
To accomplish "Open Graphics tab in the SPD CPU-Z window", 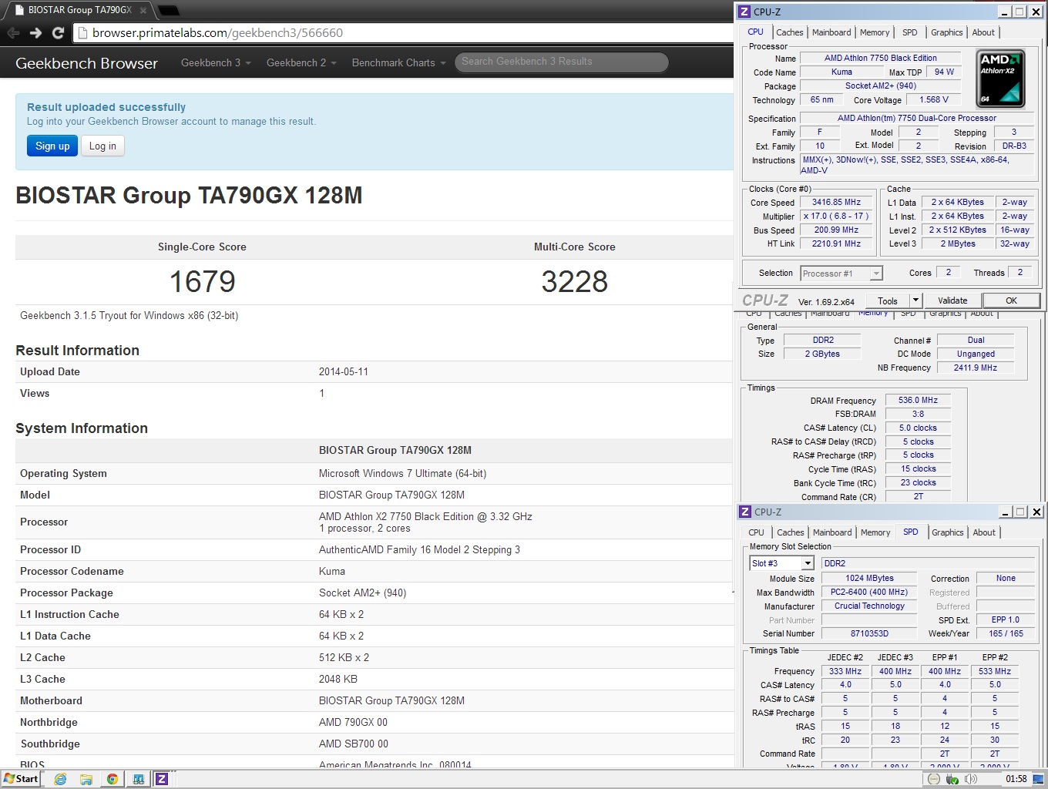I will (x=947, y=532).
